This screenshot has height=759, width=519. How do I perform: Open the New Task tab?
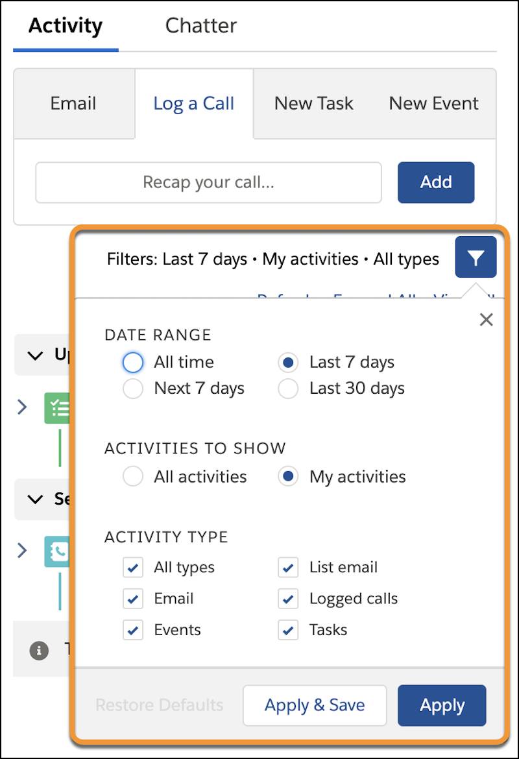(x=314, y=103)
